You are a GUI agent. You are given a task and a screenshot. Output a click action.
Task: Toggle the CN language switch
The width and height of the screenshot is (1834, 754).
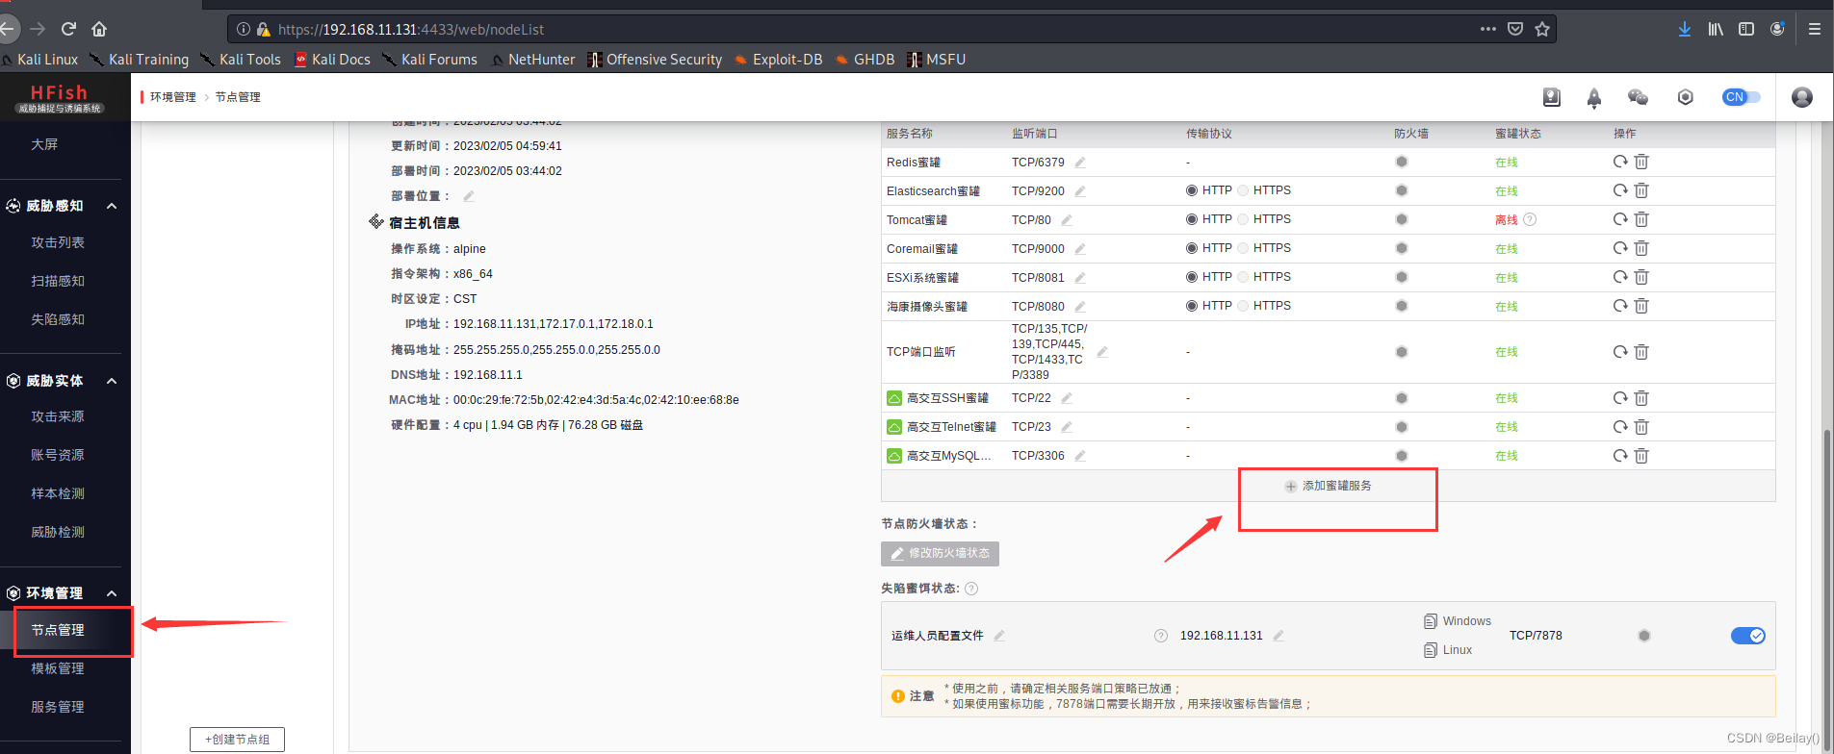coord(1742,97)
